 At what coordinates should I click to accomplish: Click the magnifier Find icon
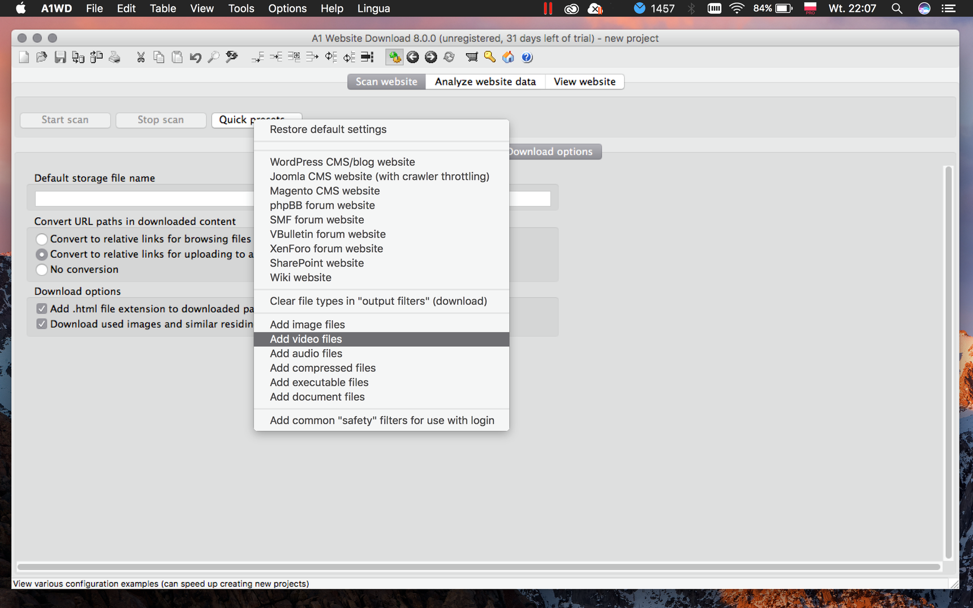point(213,57)
